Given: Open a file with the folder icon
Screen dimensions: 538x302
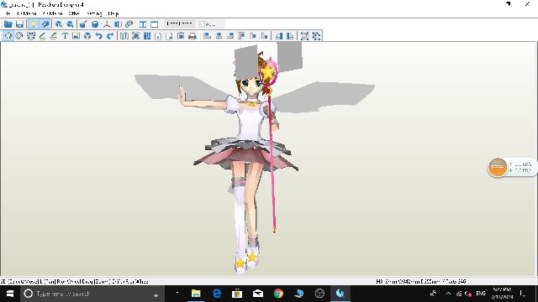Looking at the screenshot, I should pyautogui.click(x=8, y=24).
